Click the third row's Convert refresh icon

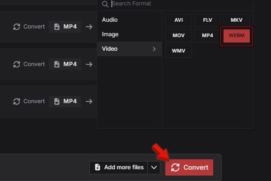(x=17, y=101)
